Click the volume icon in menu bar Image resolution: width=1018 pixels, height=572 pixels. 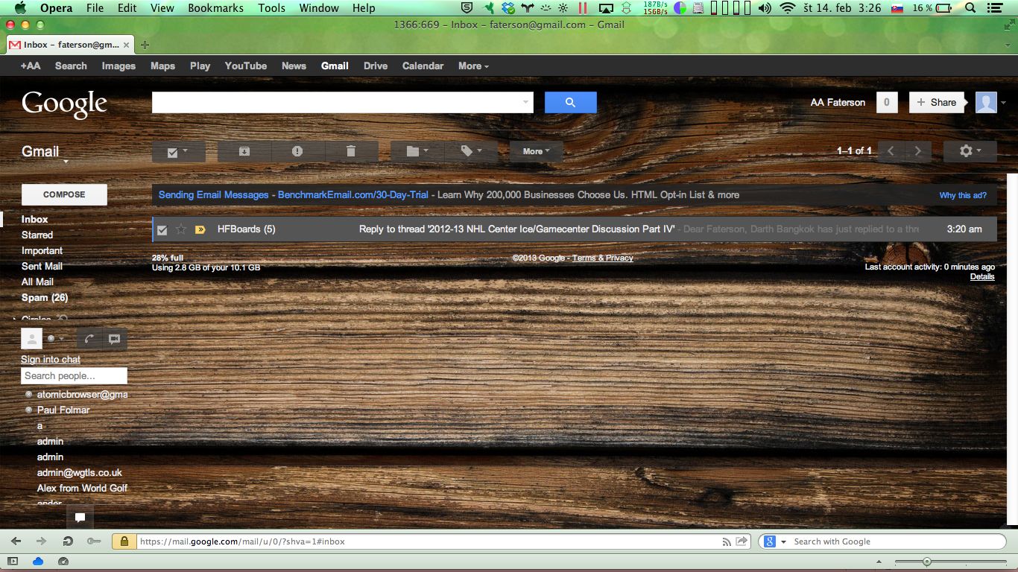pyautogui.click(x=765, y=8)
